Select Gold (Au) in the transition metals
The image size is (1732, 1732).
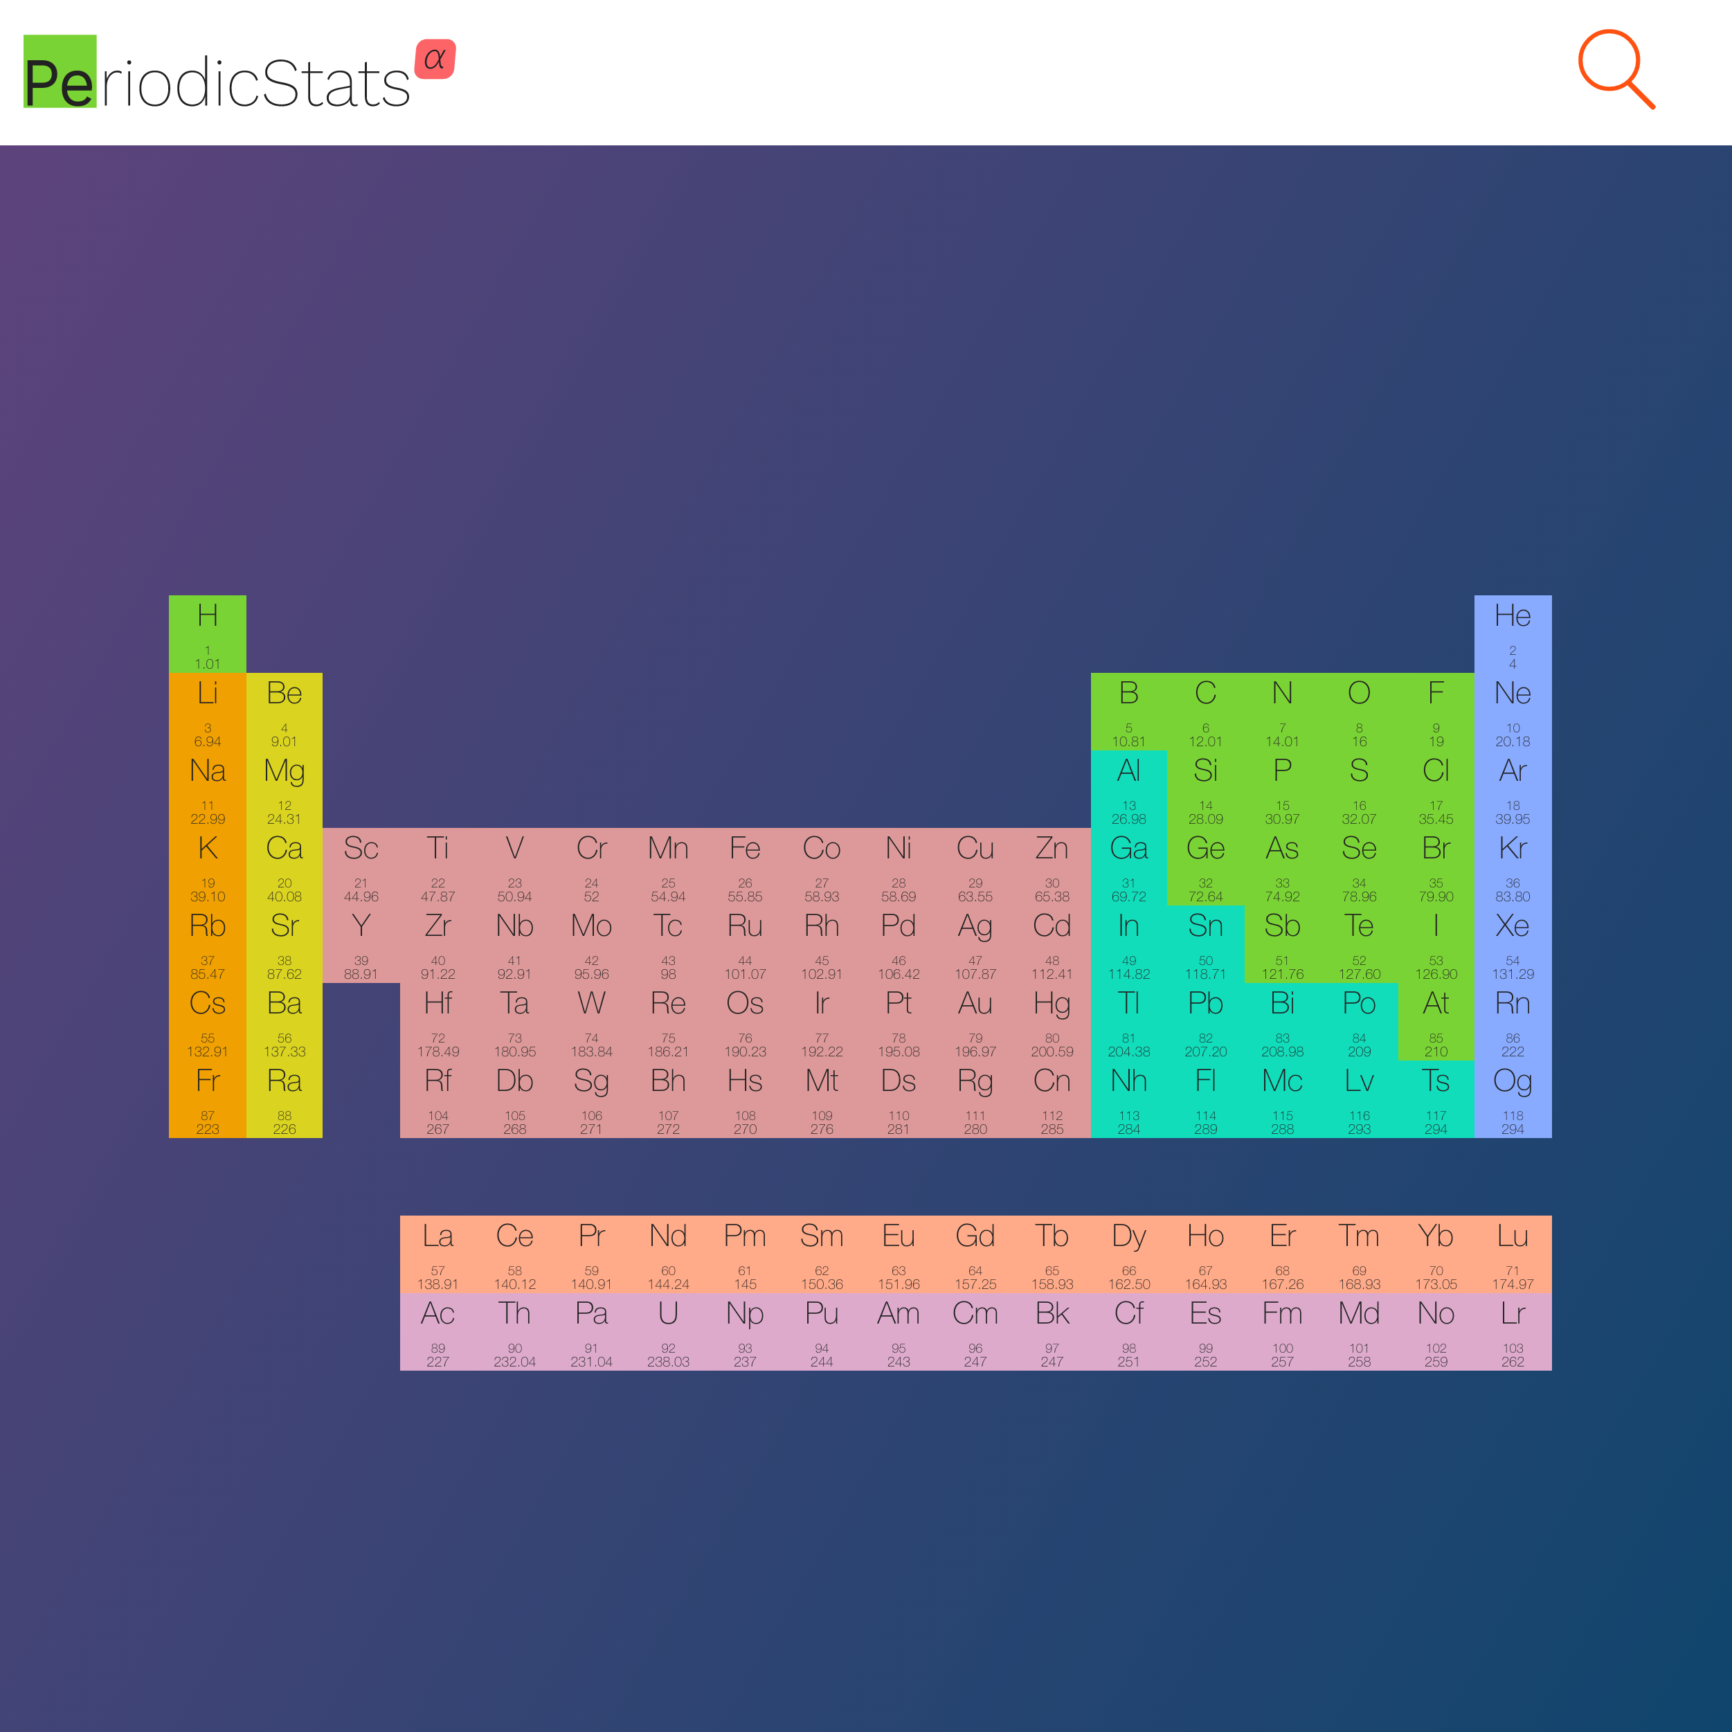(x=975, y=1020)
